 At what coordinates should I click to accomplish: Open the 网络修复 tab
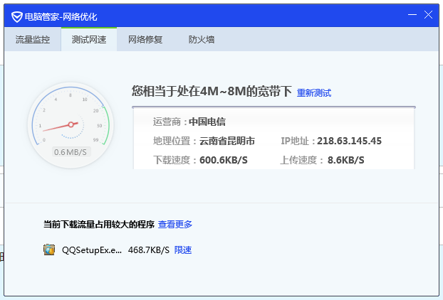pos(145,40)
